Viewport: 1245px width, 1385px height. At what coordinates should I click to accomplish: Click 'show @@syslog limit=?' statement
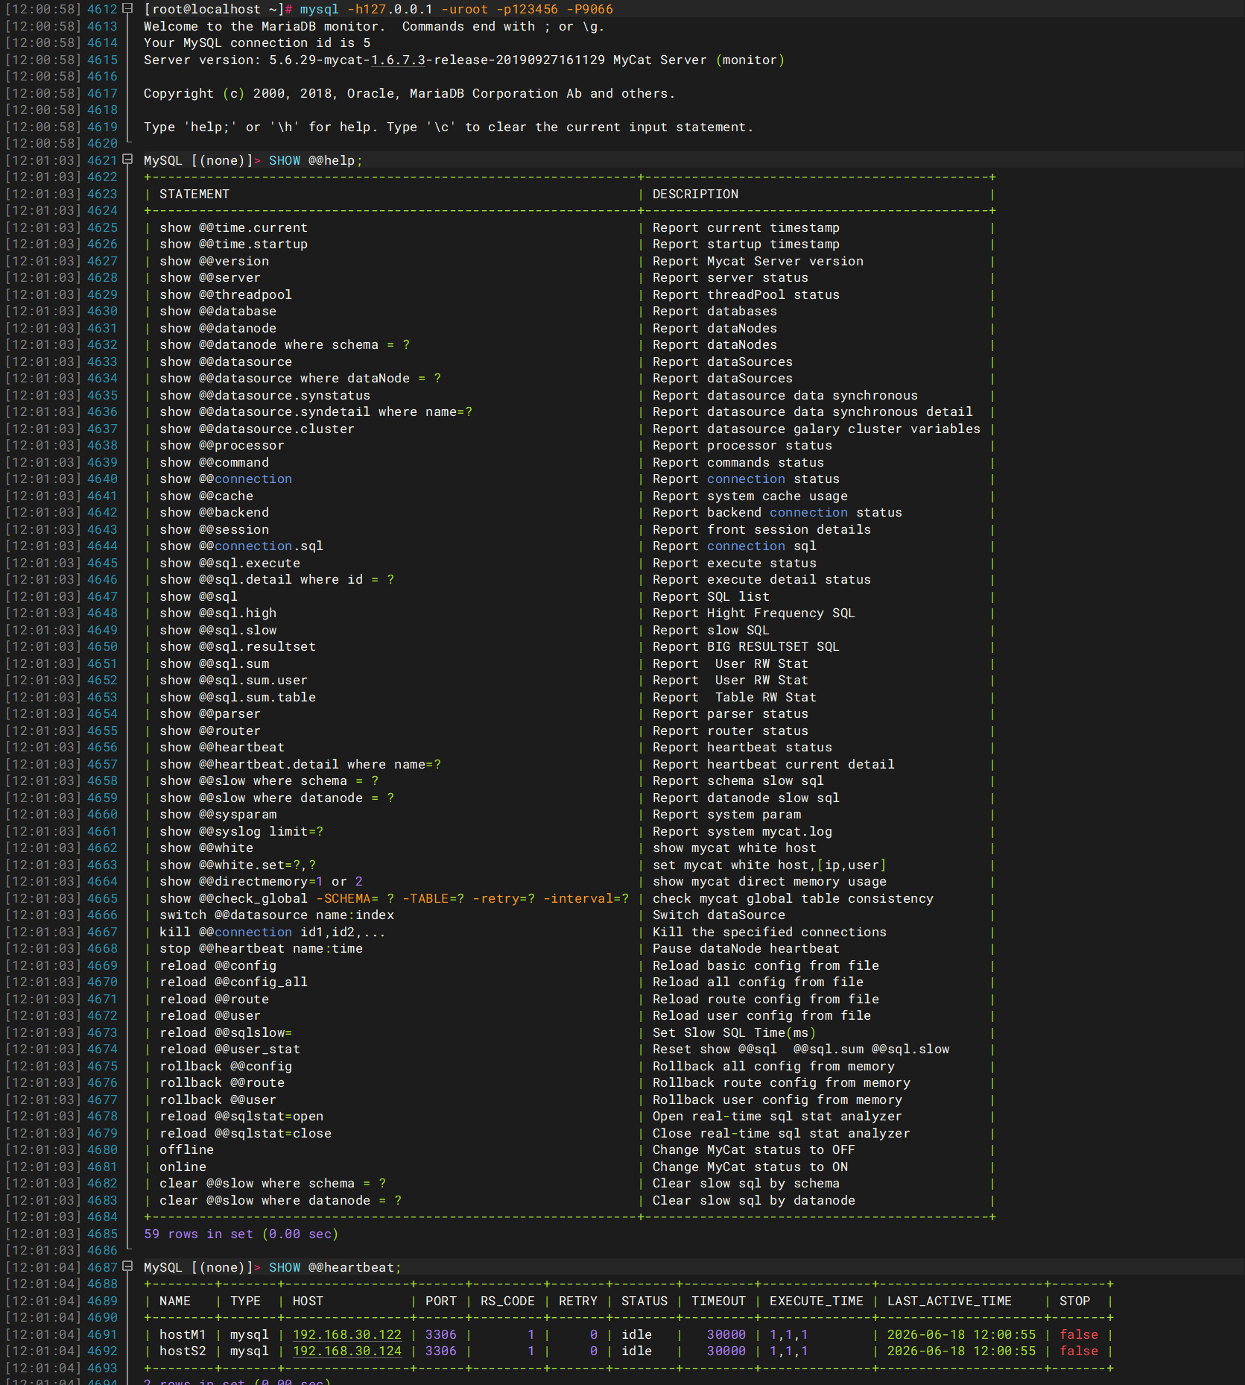pyautogui.click(x=241, y=831)
